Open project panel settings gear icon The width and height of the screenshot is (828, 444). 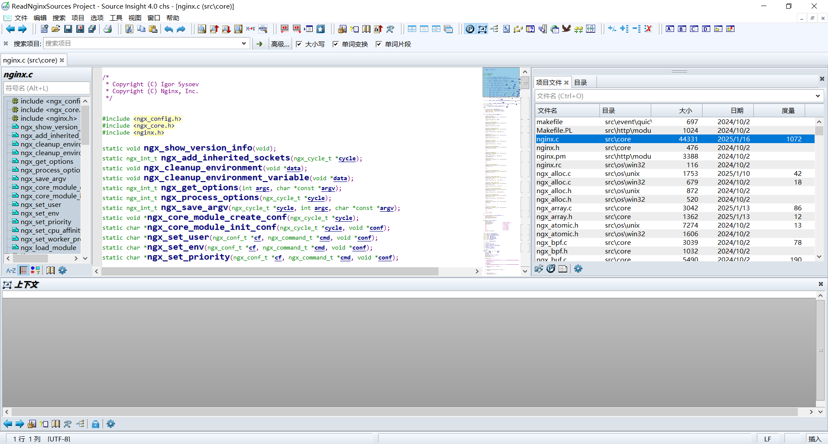tap(578, 269)
